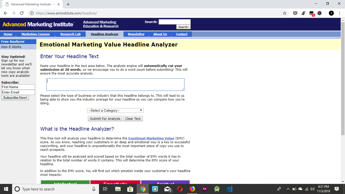
Task: Open the round K extension icon
Action: tap(319, 13)
